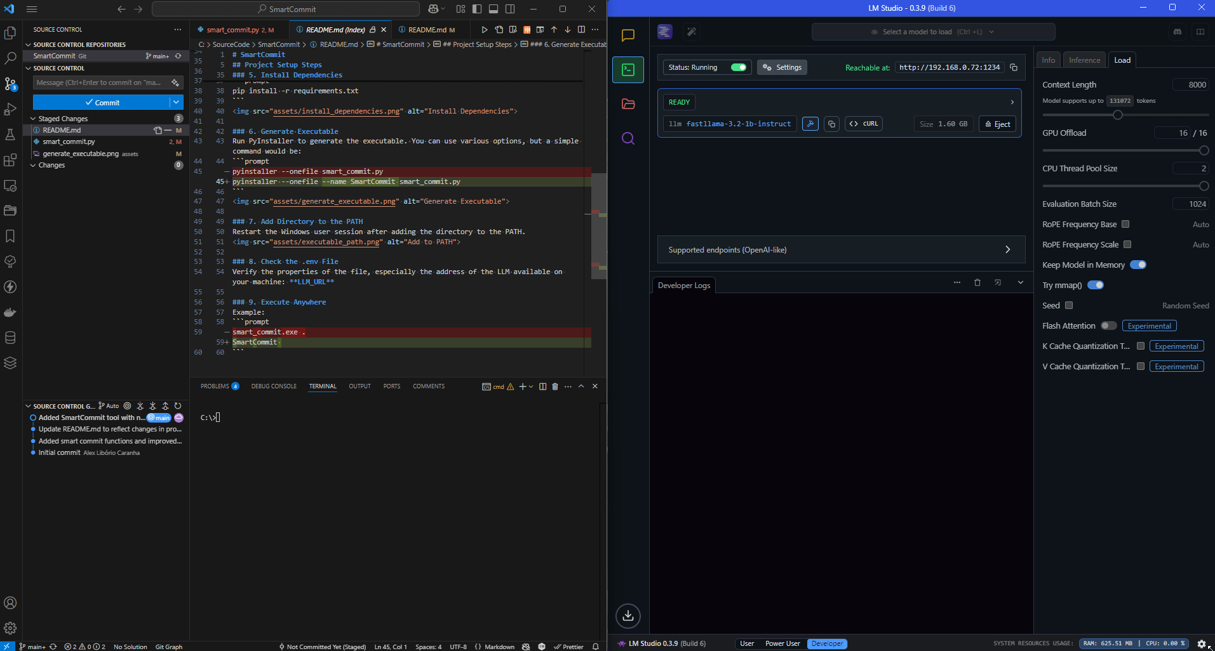Click Run file play icon in editor toolbar
Viewport: 1215px width, 651px height.
pyautogui.click(x=485, y=30)
